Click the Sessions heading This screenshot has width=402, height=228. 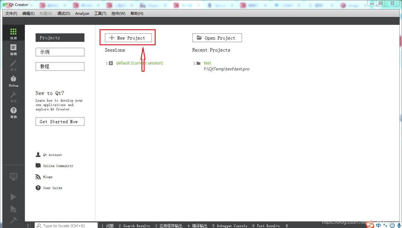pos(115,50)
